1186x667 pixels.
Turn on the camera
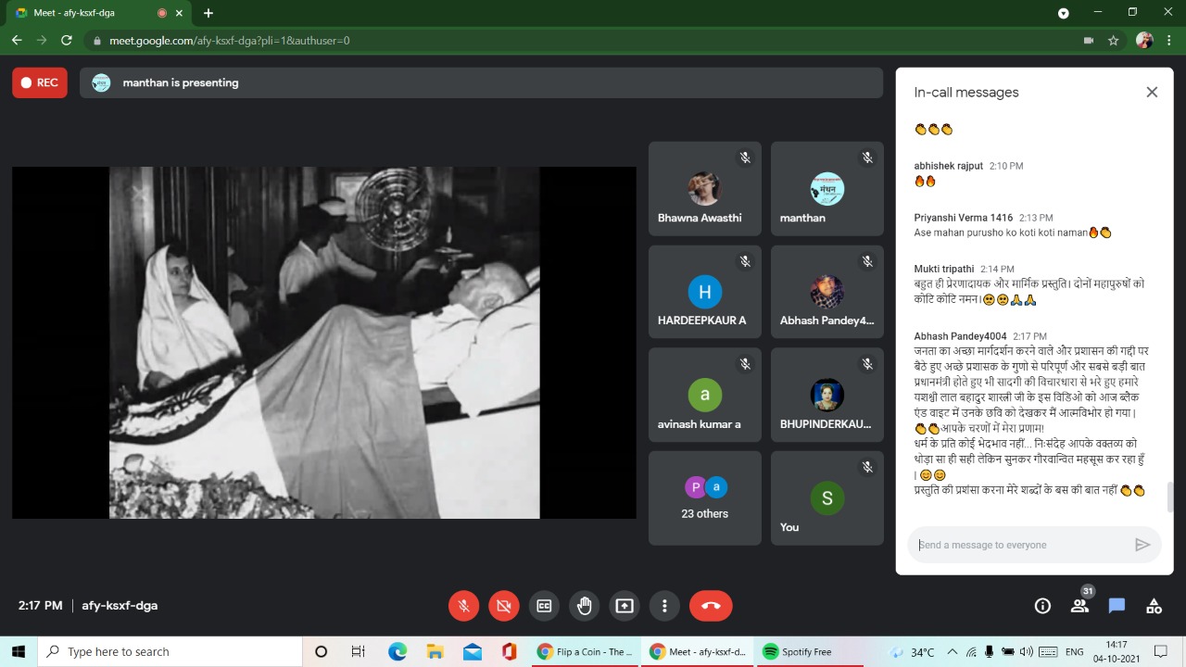click(504, 606)
